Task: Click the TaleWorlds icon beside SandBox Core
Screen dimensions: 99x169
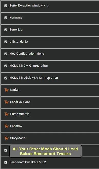Action: coord(6,102)
